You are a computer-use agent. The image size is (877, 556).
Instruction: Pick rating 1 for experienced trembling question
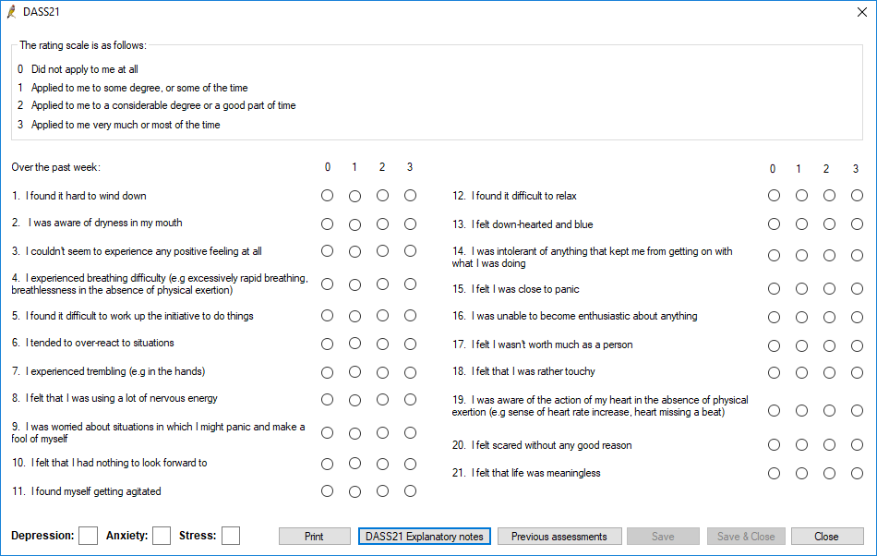[x=354, y=372]
